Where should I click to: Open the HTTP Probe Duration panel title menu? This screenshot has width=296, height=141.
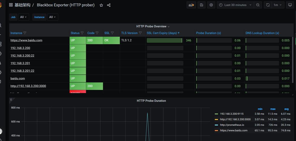[151, 101]
